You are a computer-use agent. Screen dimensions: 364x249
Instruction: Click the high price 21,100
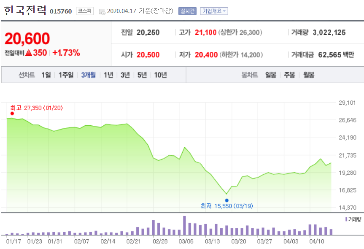(x=205, y=32)
